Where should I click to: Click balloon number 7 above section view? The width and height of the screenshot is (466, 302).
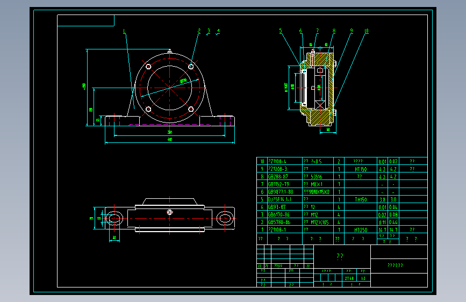[318, 31]
